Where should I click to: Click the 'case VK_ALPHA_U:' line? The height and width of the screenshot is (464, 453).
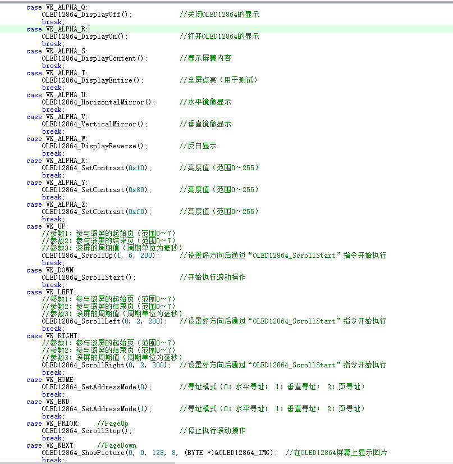pyautogui.click(x=57, y=95)
